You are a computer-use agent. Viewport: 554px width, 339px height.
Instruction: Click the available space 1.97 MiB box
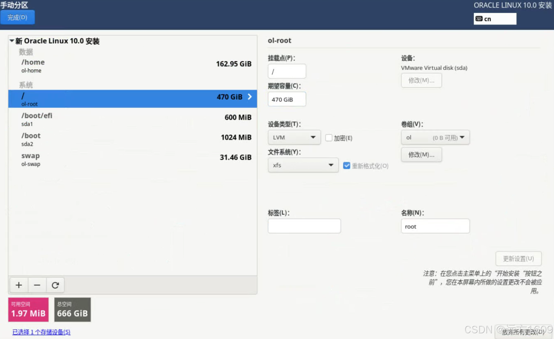(x=28, y=309)
